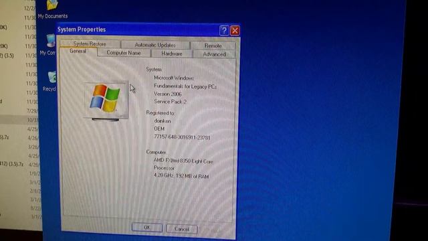
Task: Select the General tab
Action: click(x=78, y=52)
